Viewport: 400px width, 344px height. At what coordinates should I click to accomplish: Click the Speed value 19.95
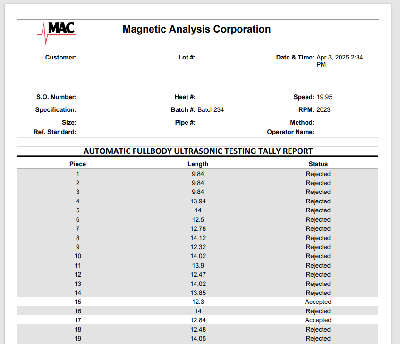324,97
